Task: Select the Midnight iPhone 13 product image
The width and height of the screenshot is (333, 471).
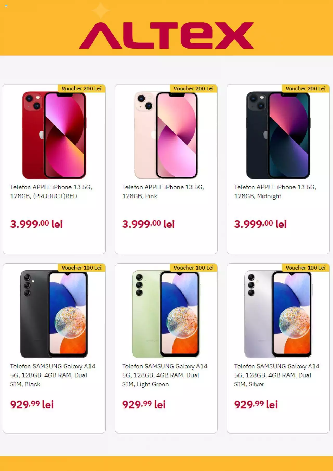Action: (278, 135)
